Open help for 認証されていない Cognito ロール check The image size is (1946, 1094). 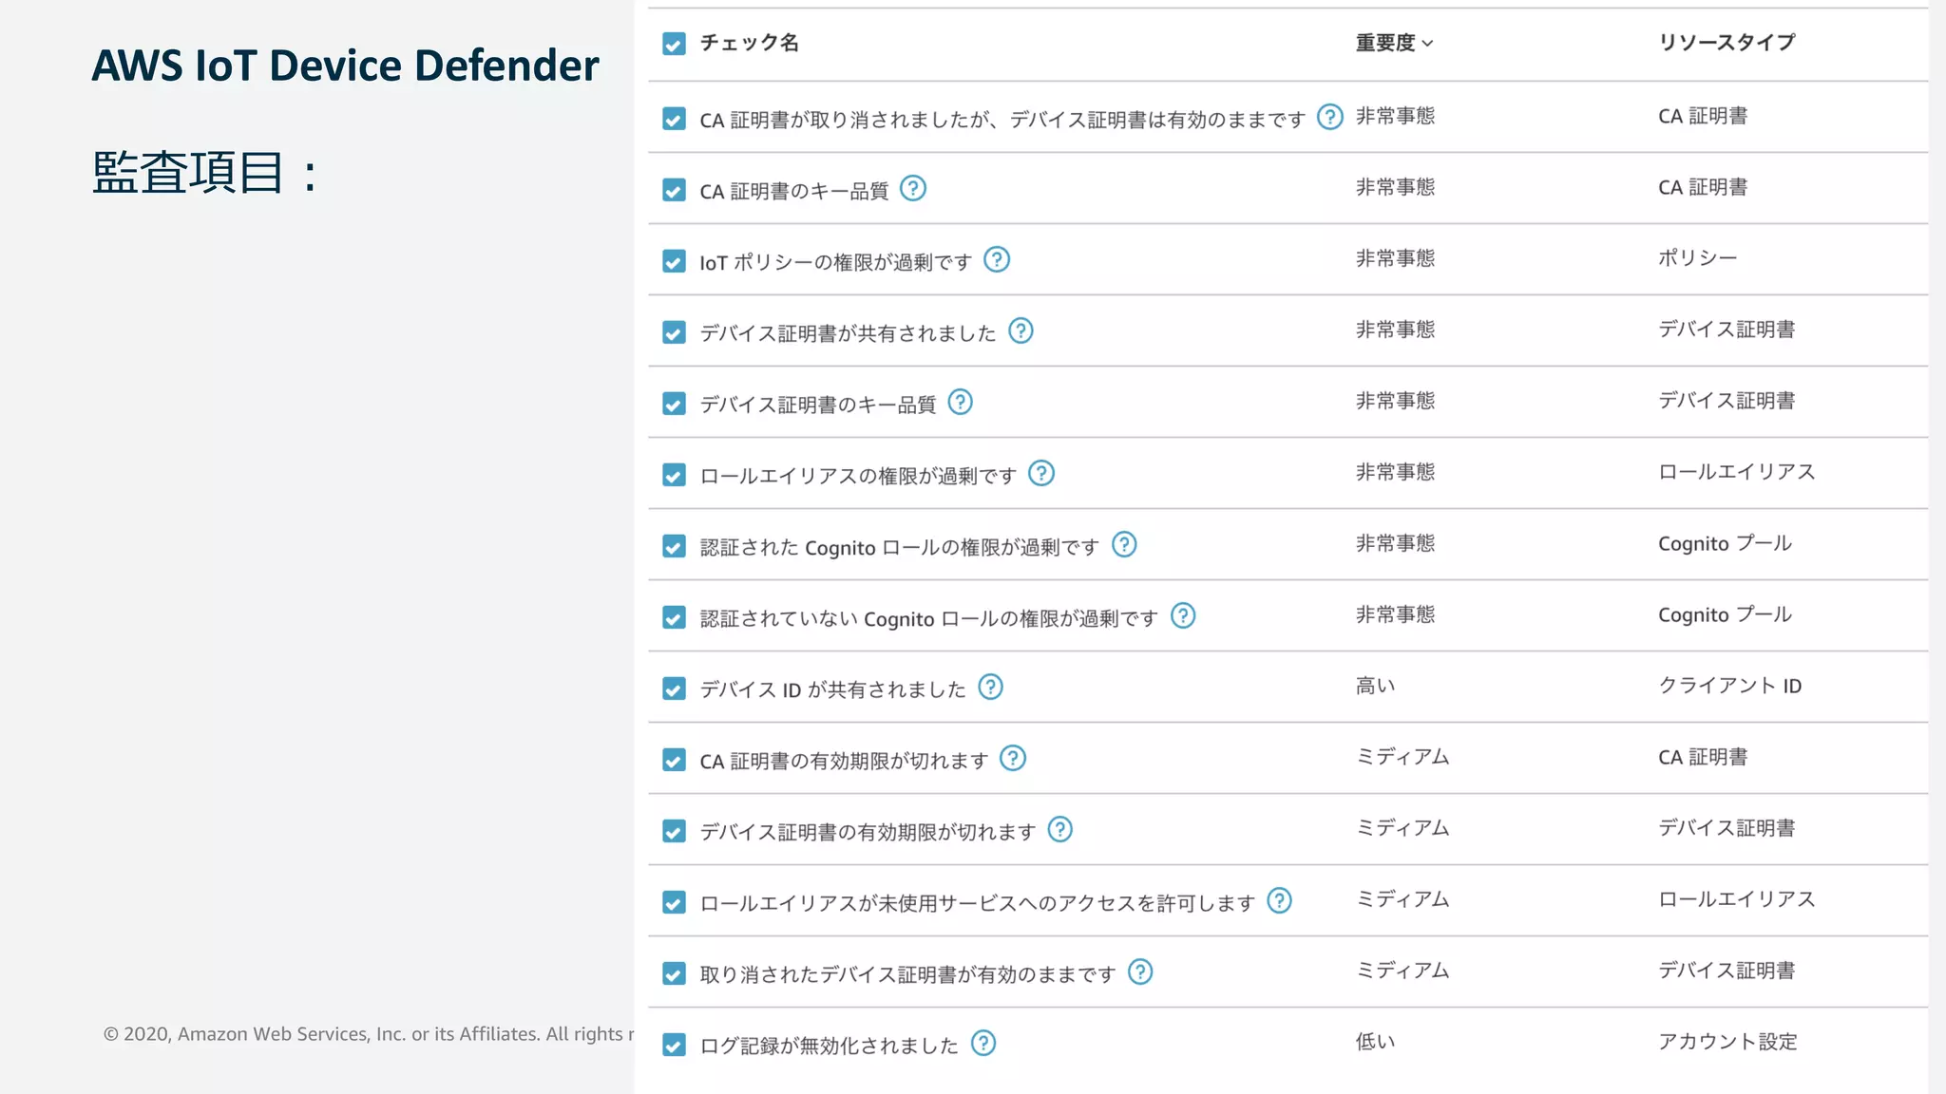click(1183, 615)
